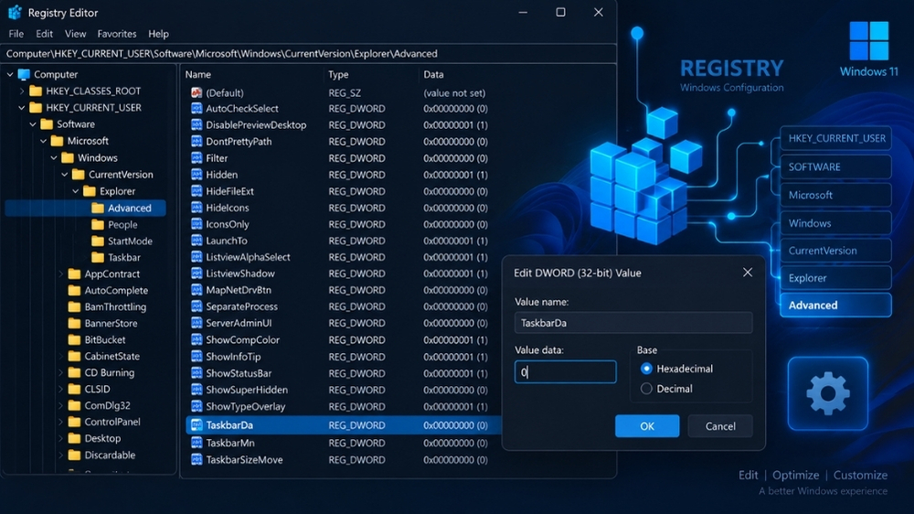Image resolution: width=914 pixels, height=514 pixels.
Task: Click the Registry Editor app icon in title bar
Action: tap(15, 12)
